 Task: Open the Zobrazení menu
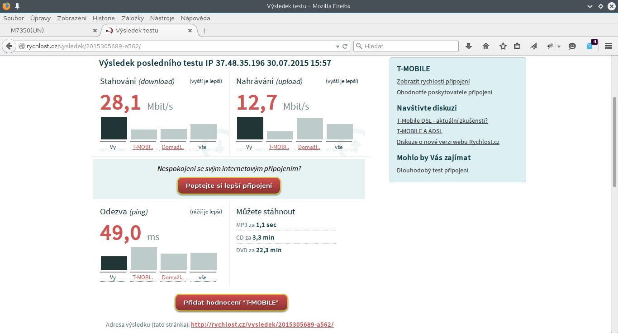point(71,18)
